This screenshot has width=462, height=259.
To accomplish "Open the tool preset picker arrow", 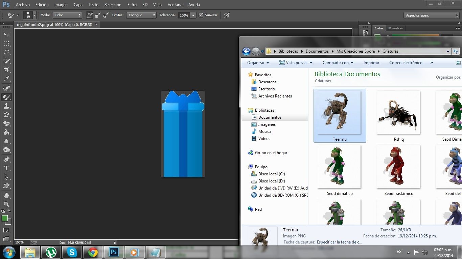I will (18, 16).
